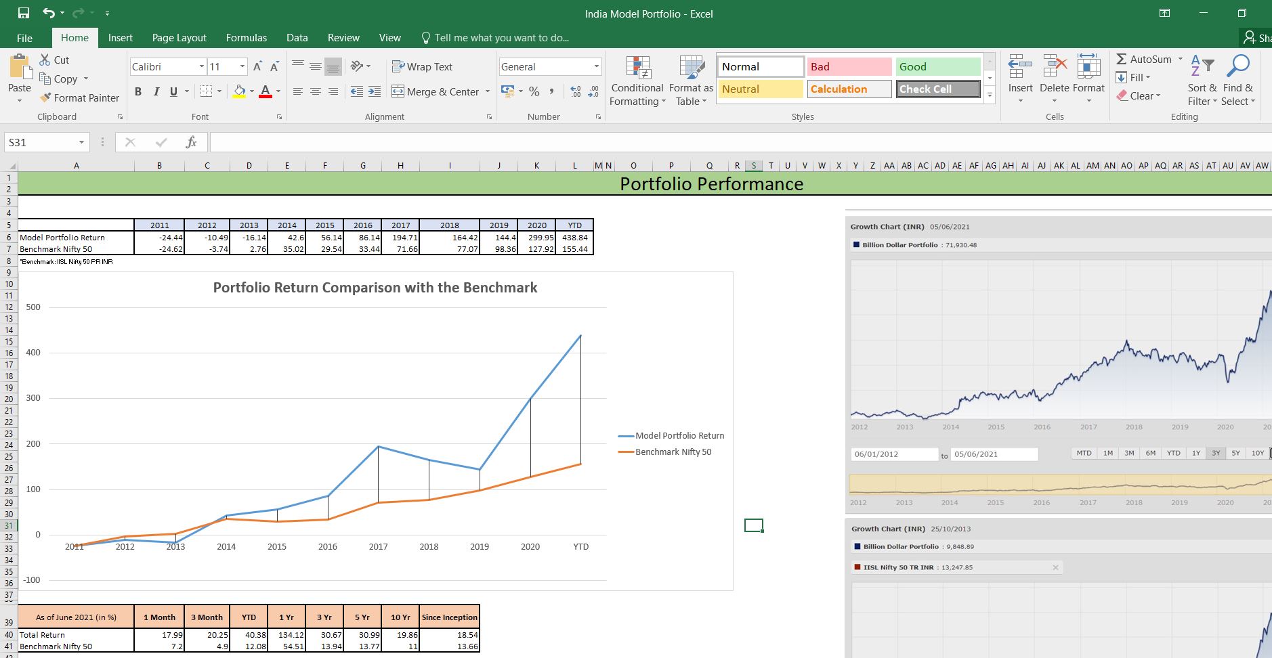Decrease font size with small A icon

pos(274,66)
